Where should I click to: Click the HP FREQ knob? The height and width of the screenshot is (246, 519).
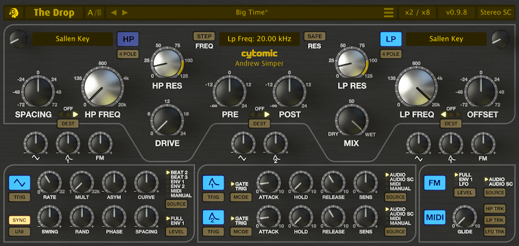click(x=102, y=88)
